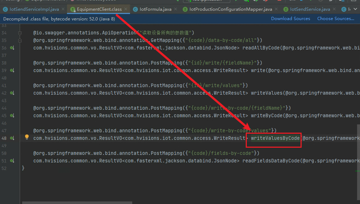Click the "{id}/write/{fieldName}" mapping string
Image resolution: width=360 pixels, height=204 pixels.
(x=221, y=63)
